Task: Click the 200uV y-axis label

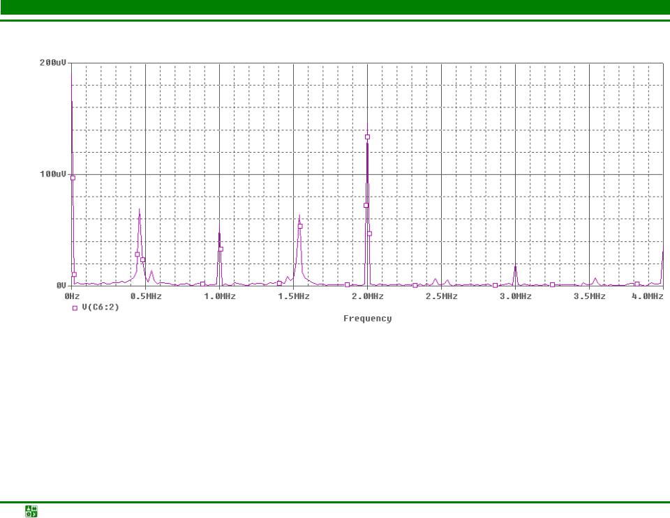Action: click(x=54, y=63)
